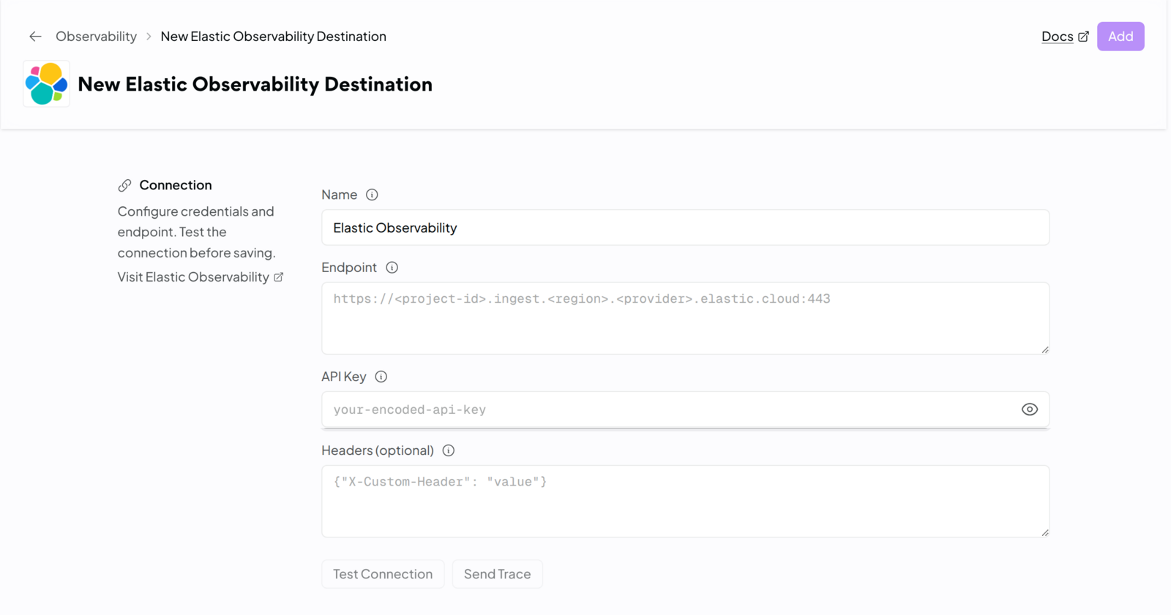
Task: Open the Observability breadcrumb link
Action: coord(96,37)
